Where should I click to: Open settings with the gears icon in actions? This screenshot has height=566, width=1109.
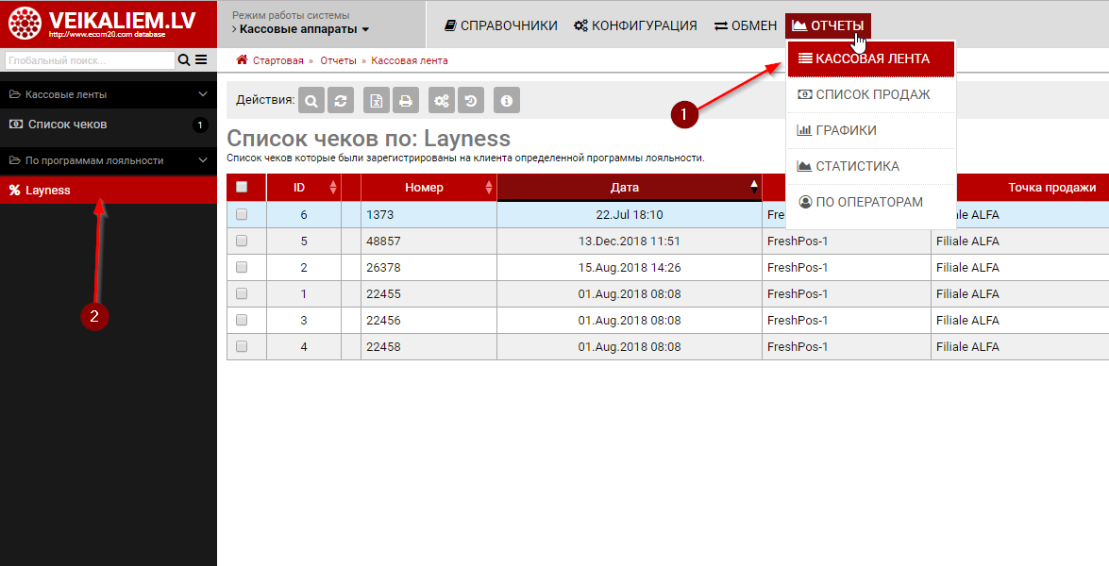[x=441, y=101]
